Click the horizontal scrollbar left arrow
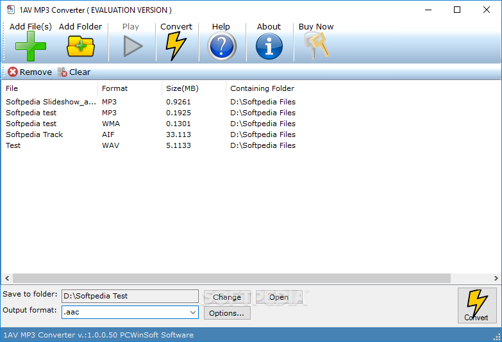This screenshot has width=502, height=342. click(x=7, y=279)
